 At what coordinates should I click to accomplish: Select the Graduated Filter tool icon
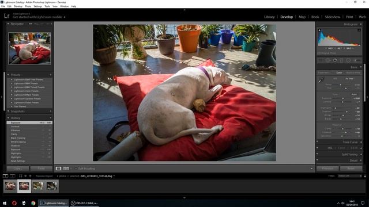click(341, 60)
